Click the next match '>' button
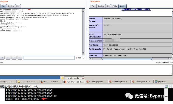The image size is (173, 104). click(20, 58)
